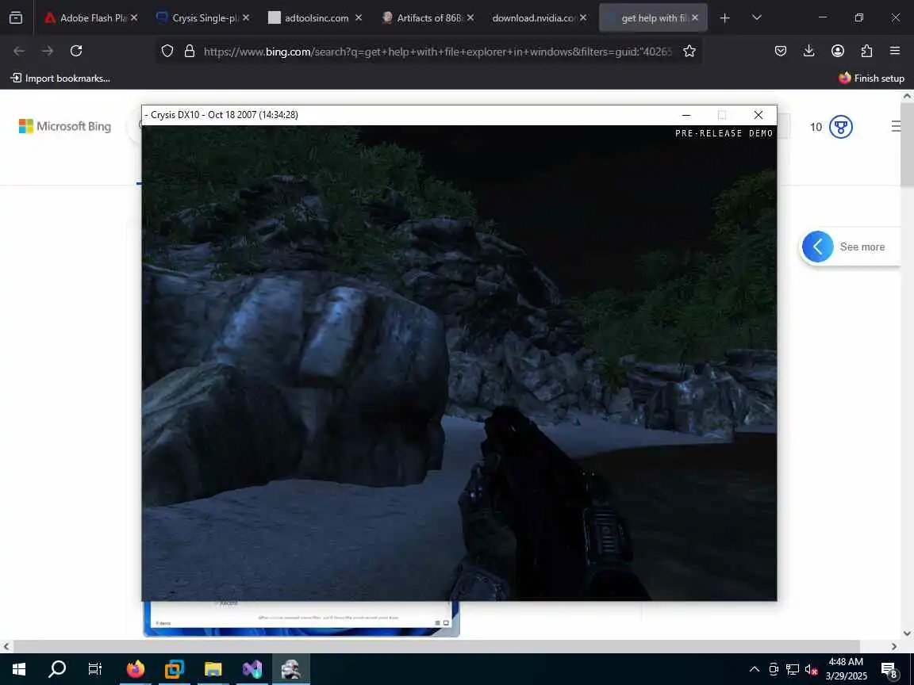The height and width of the screenshot is (685, 914).
Task: Bookmark this page with the star
Action: [689, 52]
